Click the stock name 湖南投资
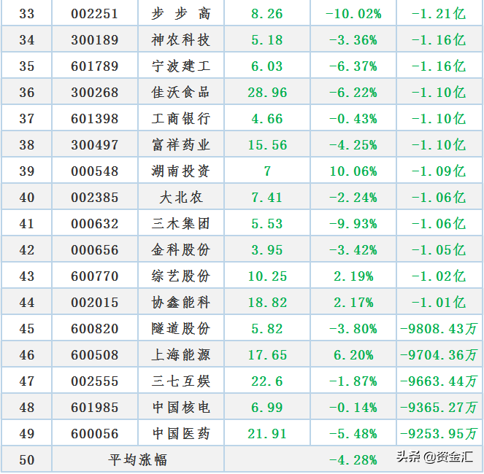Screen dimensions: 484x474 point(181,171)
